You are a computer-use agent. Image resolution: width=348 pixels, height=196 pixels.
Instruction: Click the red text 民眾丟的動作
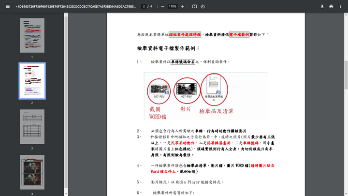point(183,143)
